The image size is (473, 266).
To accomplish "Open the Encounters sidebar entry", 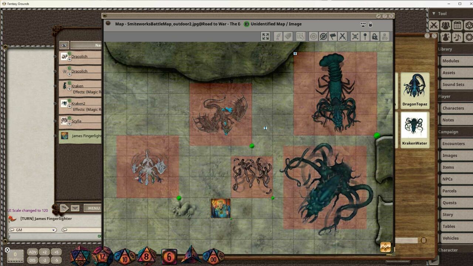I will pyautogui.click(x=453, y=143).
